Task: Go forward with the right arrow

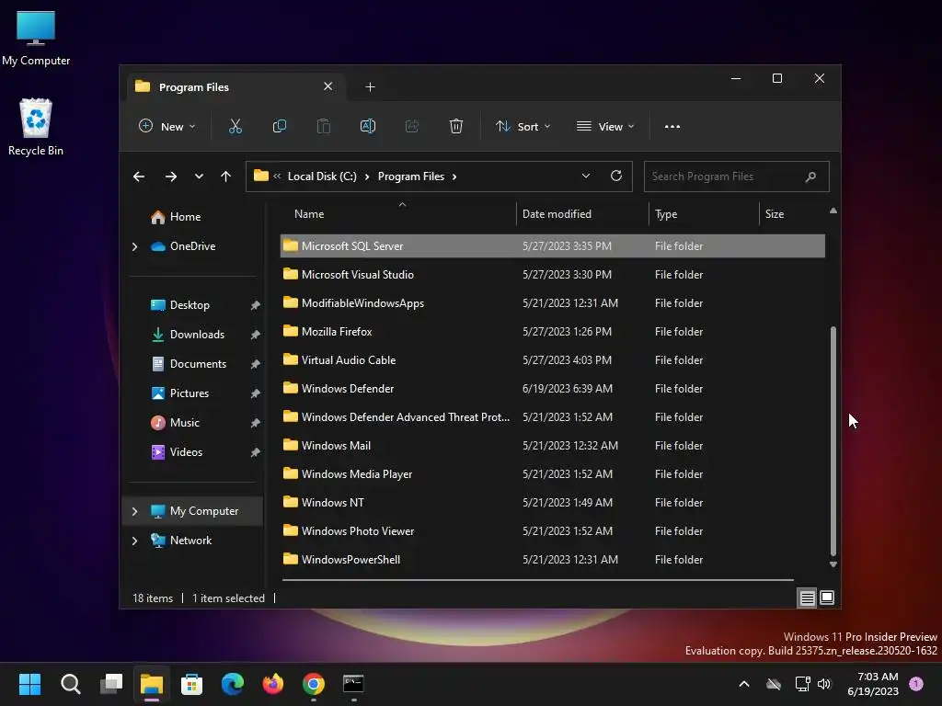Action: tap(171, 176)
